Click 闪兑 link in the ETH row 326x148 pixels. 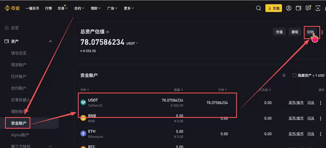click(311, 134)
